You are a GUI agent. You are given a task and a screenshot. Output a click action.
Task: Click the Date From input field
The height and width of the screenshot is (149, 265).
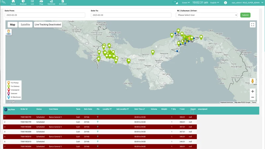tap(45, 15)
